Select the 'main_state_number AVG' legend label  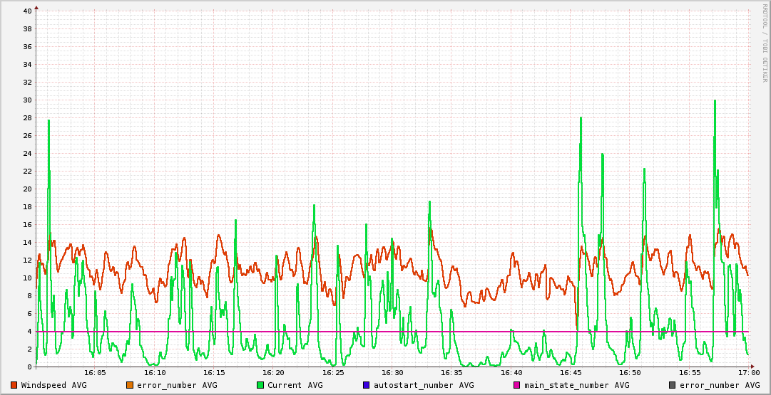point(576,385)
